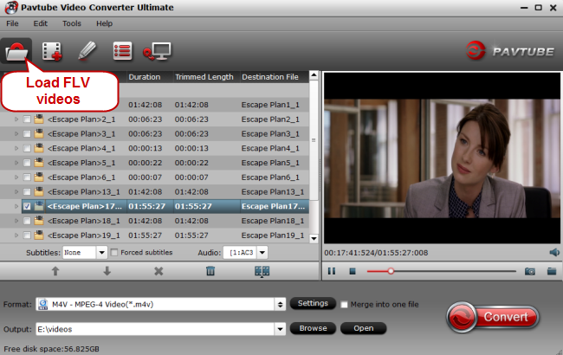This screenshot has width=563, height=355.
Task: Take a snapshot with camera icon
Action: 530,271
